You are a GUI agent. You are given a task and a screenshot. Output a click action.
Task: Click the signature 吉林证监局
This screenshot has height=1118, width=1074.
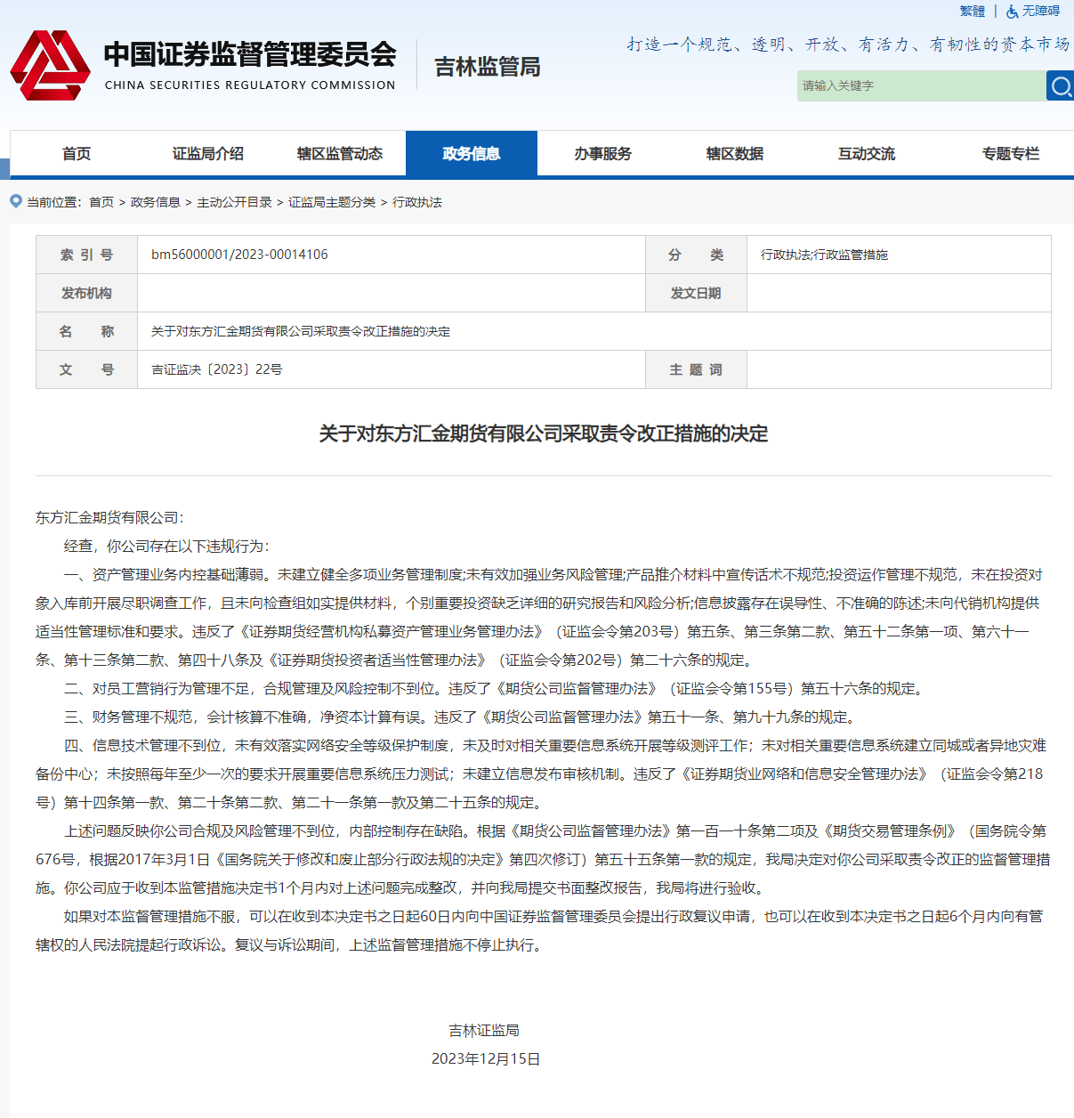click(x=484, y=1031)
